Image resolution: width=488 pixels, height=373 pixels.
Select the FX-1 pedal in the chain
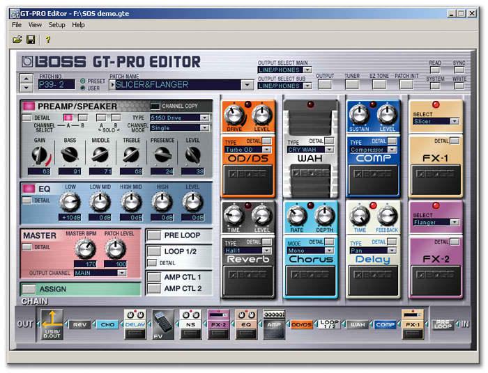(x=413, y=324)
